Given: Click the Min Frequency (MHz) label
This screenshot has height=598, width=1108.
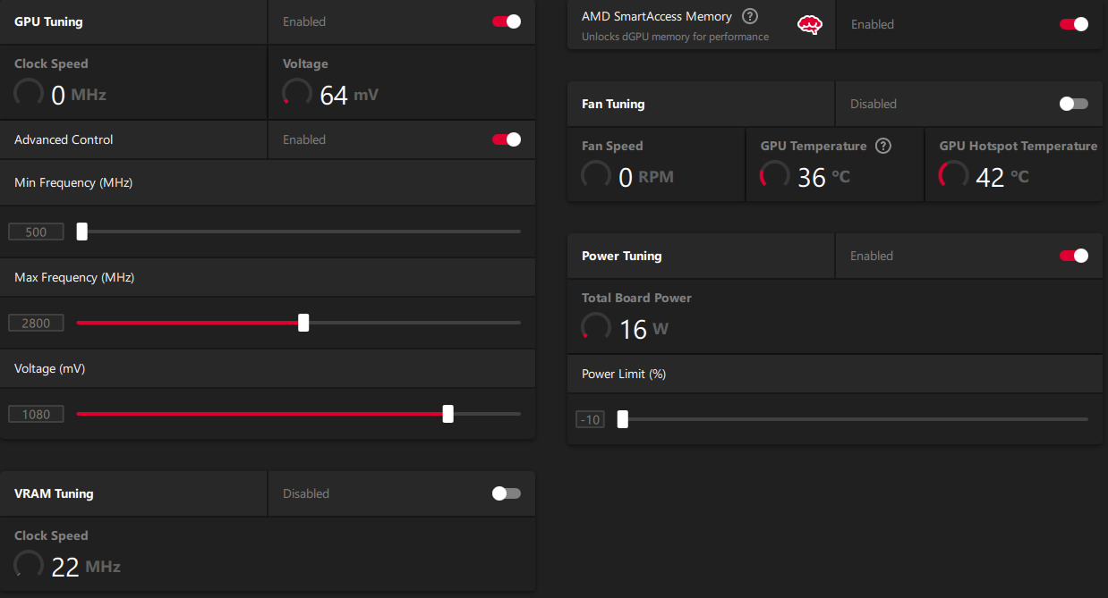Looking at the screenshot, I should tap(73, 182).
